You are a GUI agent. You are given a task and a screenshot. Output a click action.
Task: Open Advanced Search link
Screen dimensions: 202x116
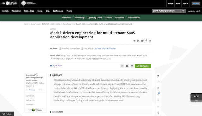194,11
